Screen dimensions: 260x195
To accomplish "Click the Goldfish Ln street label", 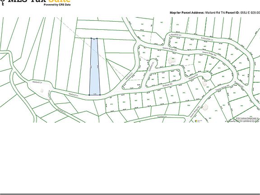I will coord(151,67).
